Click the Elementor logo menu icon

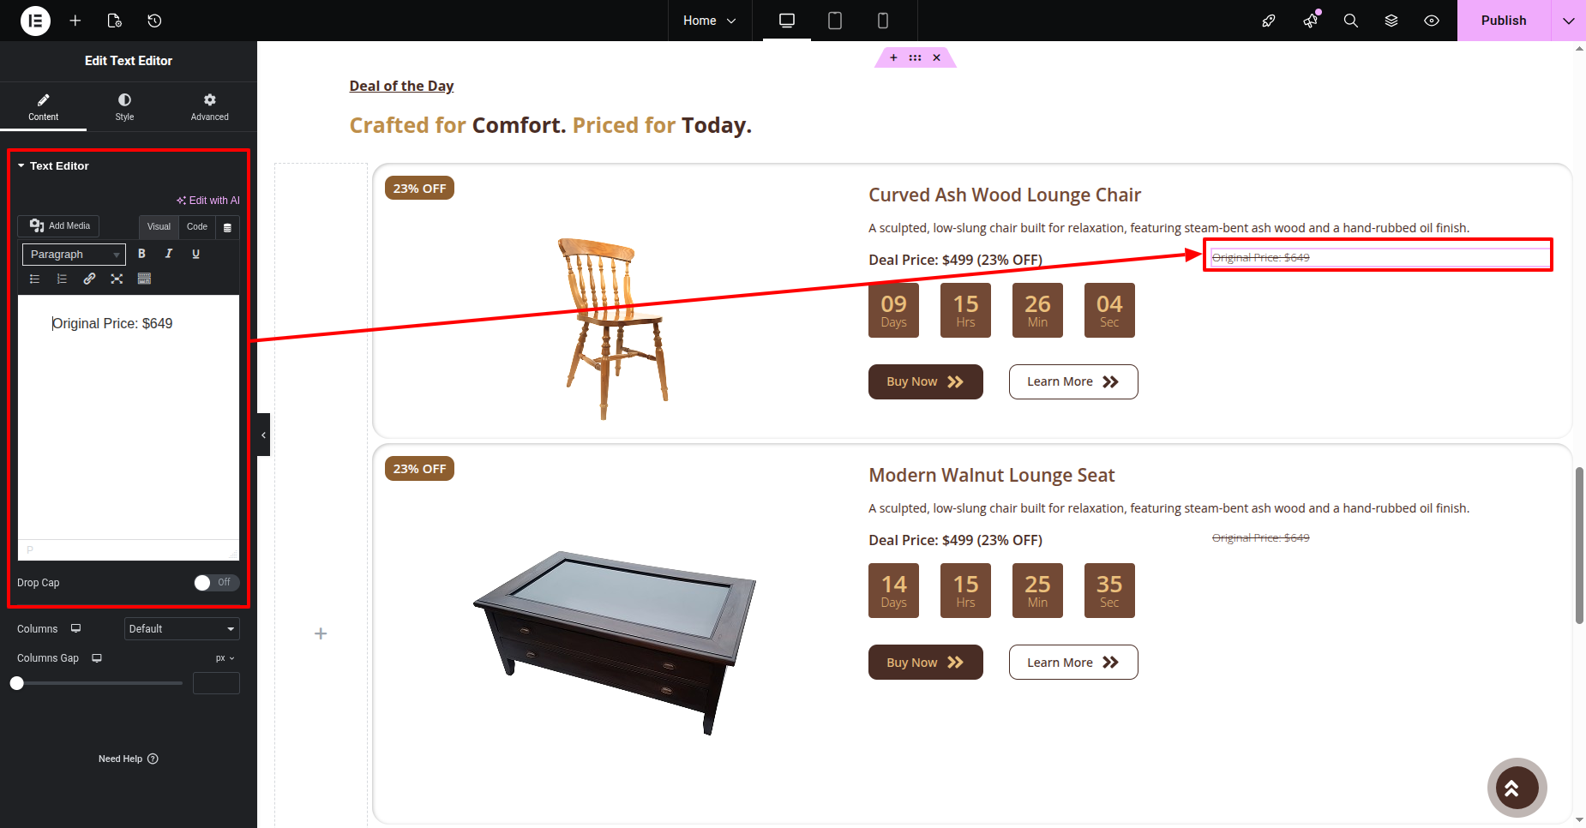click(x=35, y=21)
